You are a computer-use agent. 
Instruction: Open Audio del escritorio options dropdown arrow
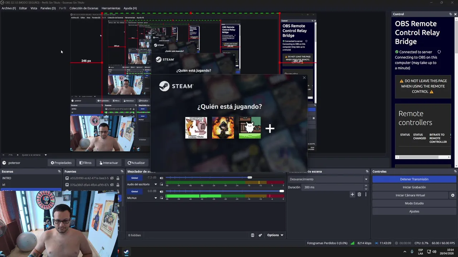pos(156,185)
